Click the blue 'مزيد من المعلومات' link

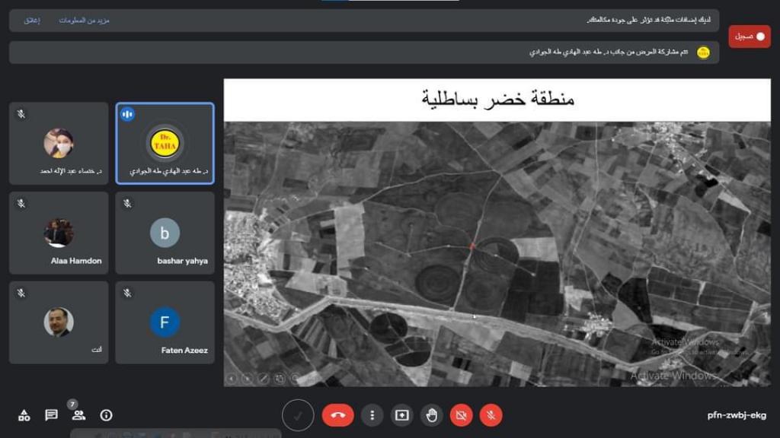coord(85,21)
